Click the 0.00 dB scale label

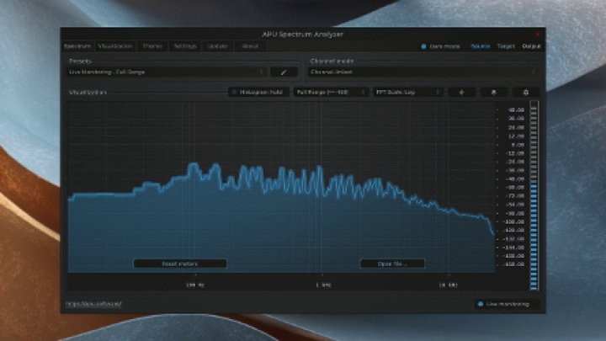pos(517,145)
